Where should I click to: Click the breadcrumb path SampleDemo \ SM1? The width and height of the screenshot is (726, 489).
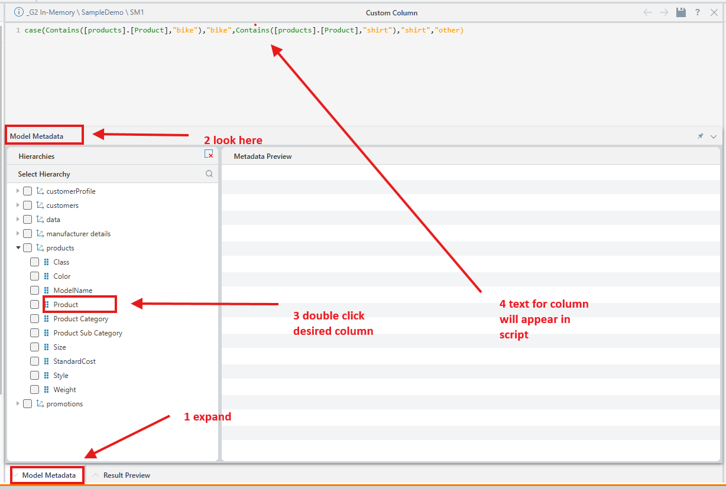point(113,12)
